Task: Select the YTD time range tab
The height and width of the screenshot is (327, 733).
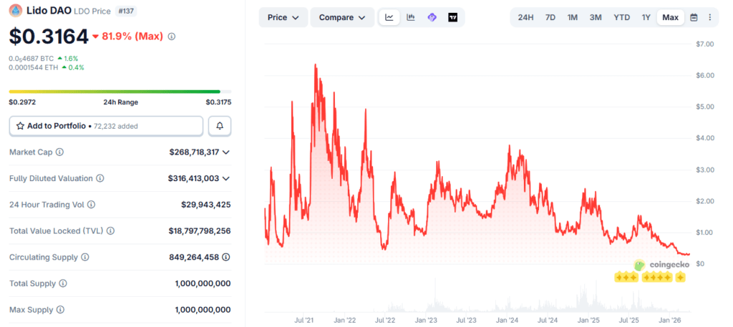Action: (622, 17)
